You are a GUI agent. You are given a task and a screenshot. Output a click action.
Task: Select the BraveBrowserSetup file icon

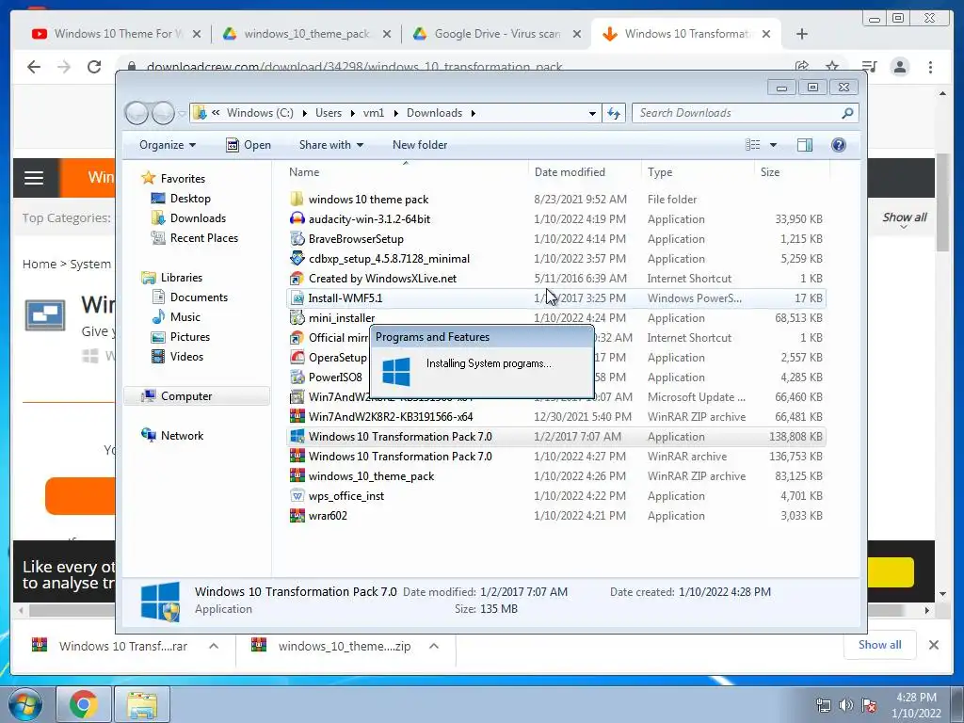297,238
